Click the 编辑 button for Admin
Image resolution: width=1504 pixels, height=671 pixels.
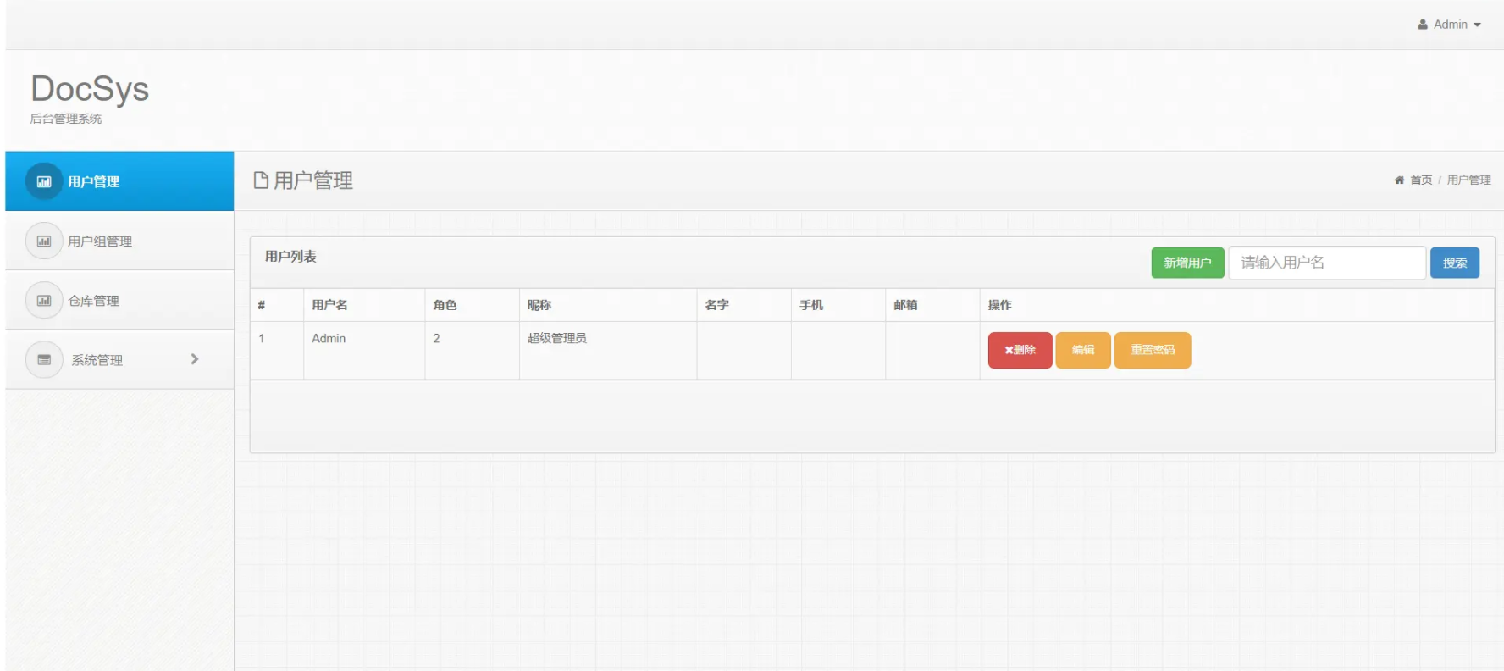click(x=1083, y=350)
